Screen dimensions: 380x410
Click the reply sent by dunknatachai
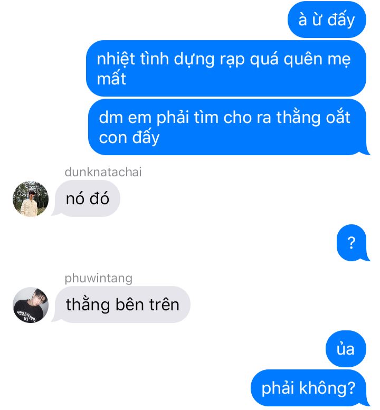[87, 199]
